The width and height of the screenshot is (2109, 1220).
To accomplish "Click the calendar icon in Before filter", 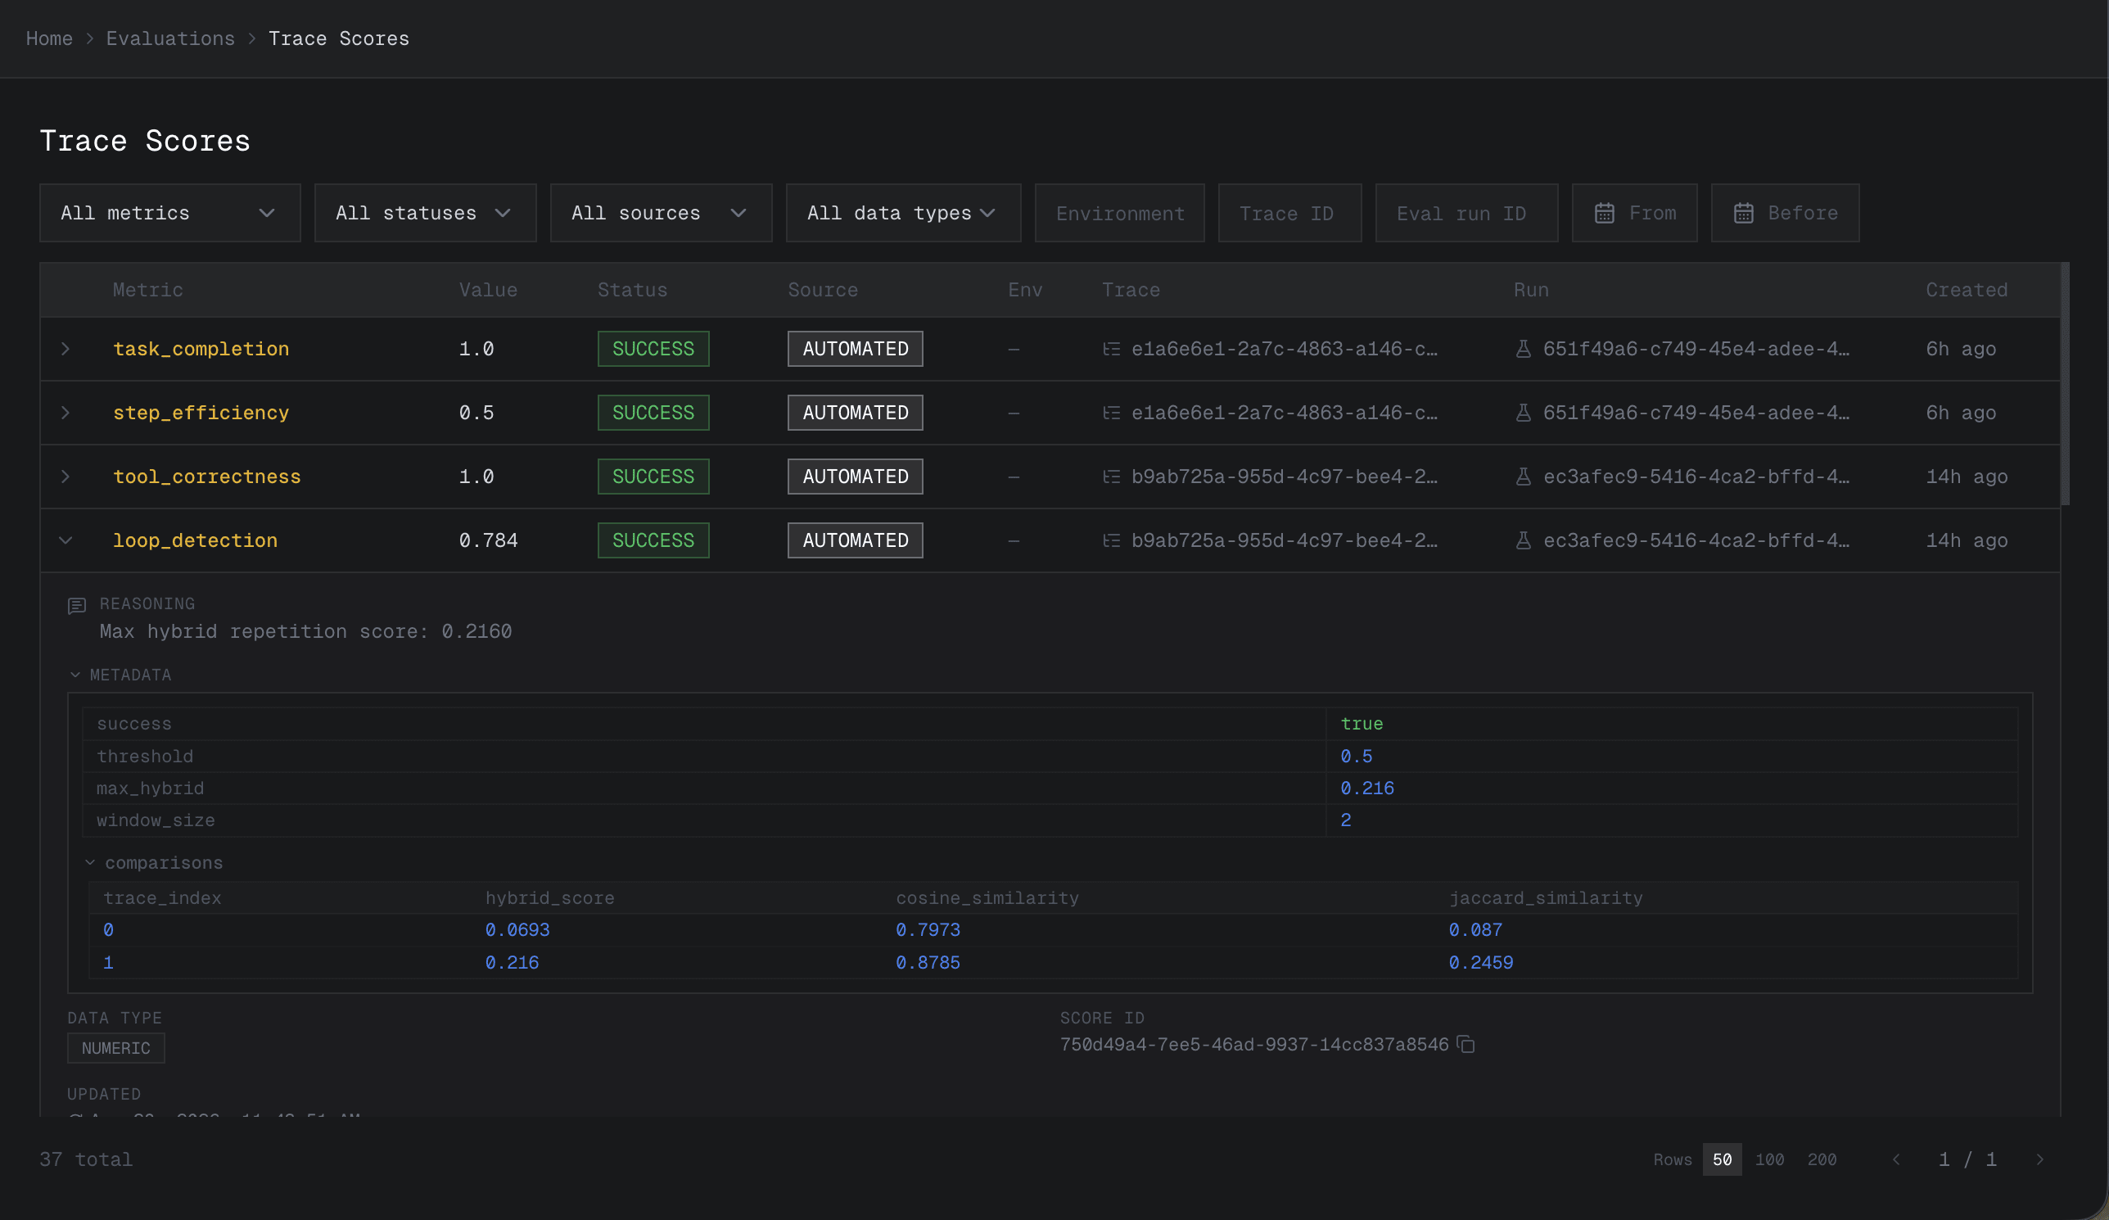I will pyautogui.click(x=1743, y=214).
